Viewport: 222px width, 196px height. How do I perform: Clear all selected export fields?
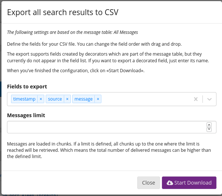196,99
